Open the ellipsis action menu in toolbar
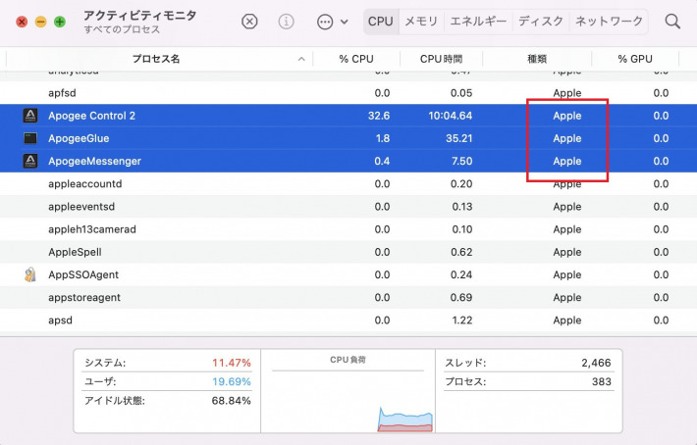697x445 pixels. pyautogui.click(x=331, y=21)
